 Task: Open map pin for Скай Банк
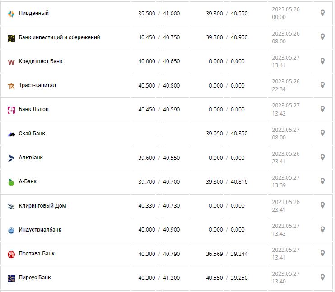pos(322,133)
